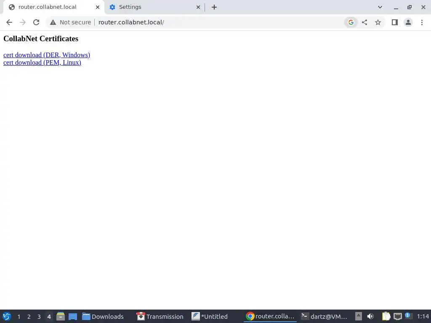Download the DER Windows certificate

47,55
